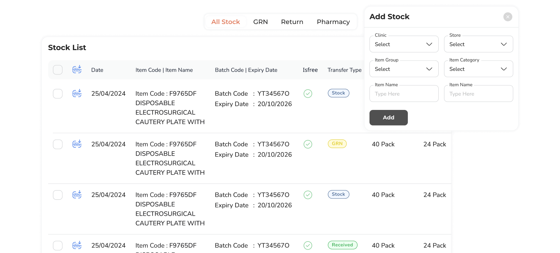Expand the Item Group dropdown
Screen dimensions: 560x253
coord(404,69)
